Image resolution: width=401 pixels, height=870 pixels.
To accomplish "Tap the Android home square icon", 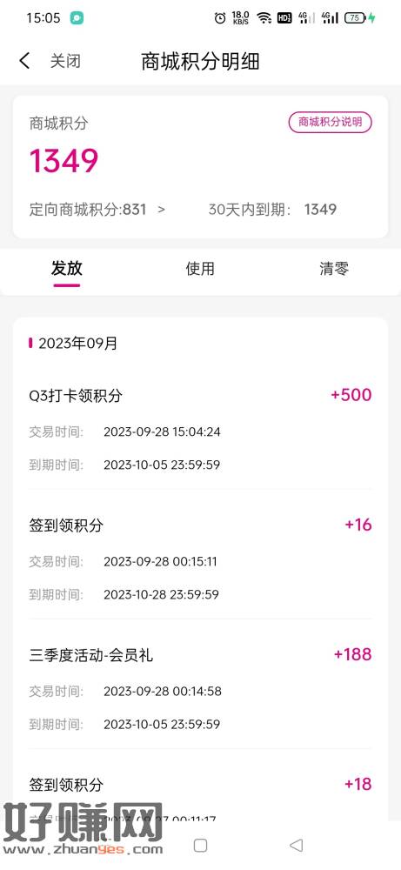I will pos(200,845).
